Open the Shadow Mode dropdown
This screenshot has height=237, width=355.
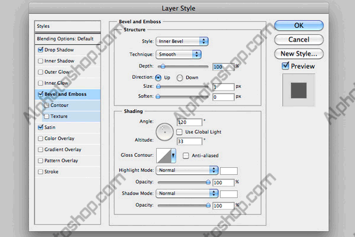click(187, 194)
